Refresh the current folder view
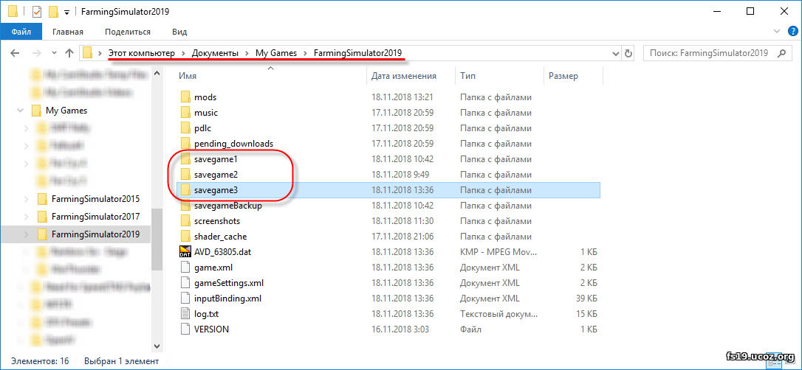Viewport: 802px width, 370px height. tap(628, 52)
